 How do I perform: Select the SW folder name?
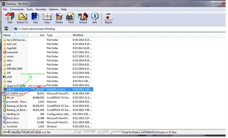9,73
